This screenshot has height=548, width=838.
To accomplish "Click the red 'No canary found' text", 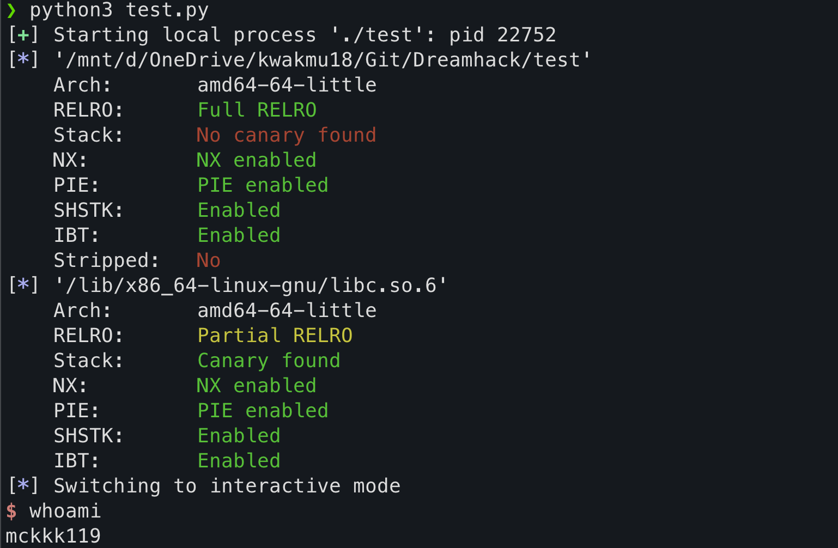I will [287, 135].
